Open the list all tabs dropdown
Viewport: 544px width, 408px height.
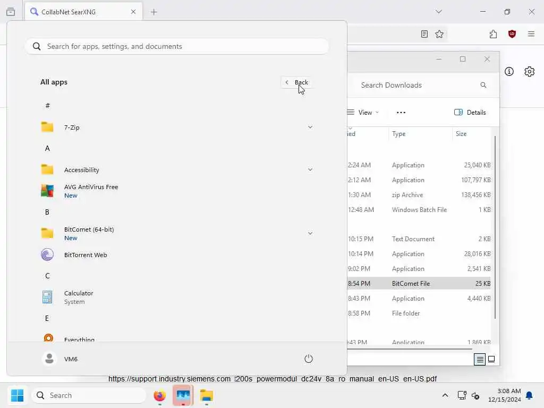click(439, 12)
